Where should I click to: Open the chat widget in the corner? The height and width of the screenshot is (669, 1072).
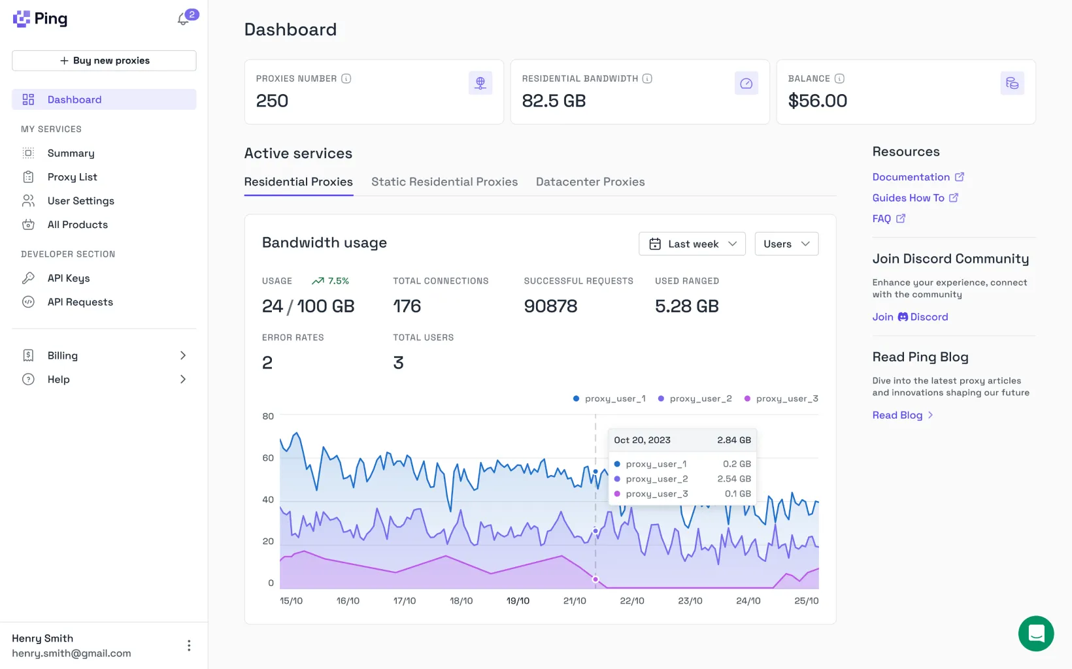click(x=1036, y=634)
